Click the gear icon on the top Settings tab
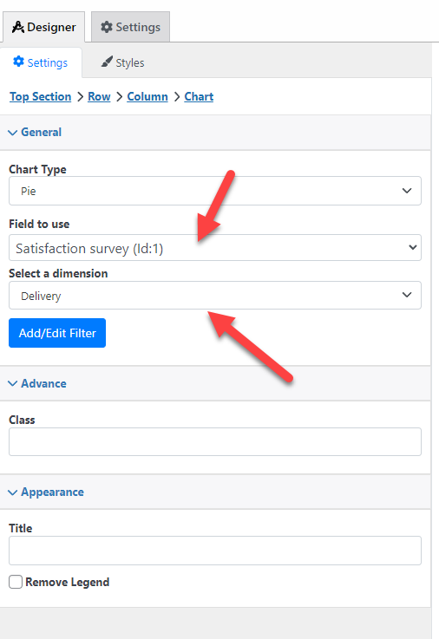This screenshot has height=639, width=439. (x=107, y=27)
